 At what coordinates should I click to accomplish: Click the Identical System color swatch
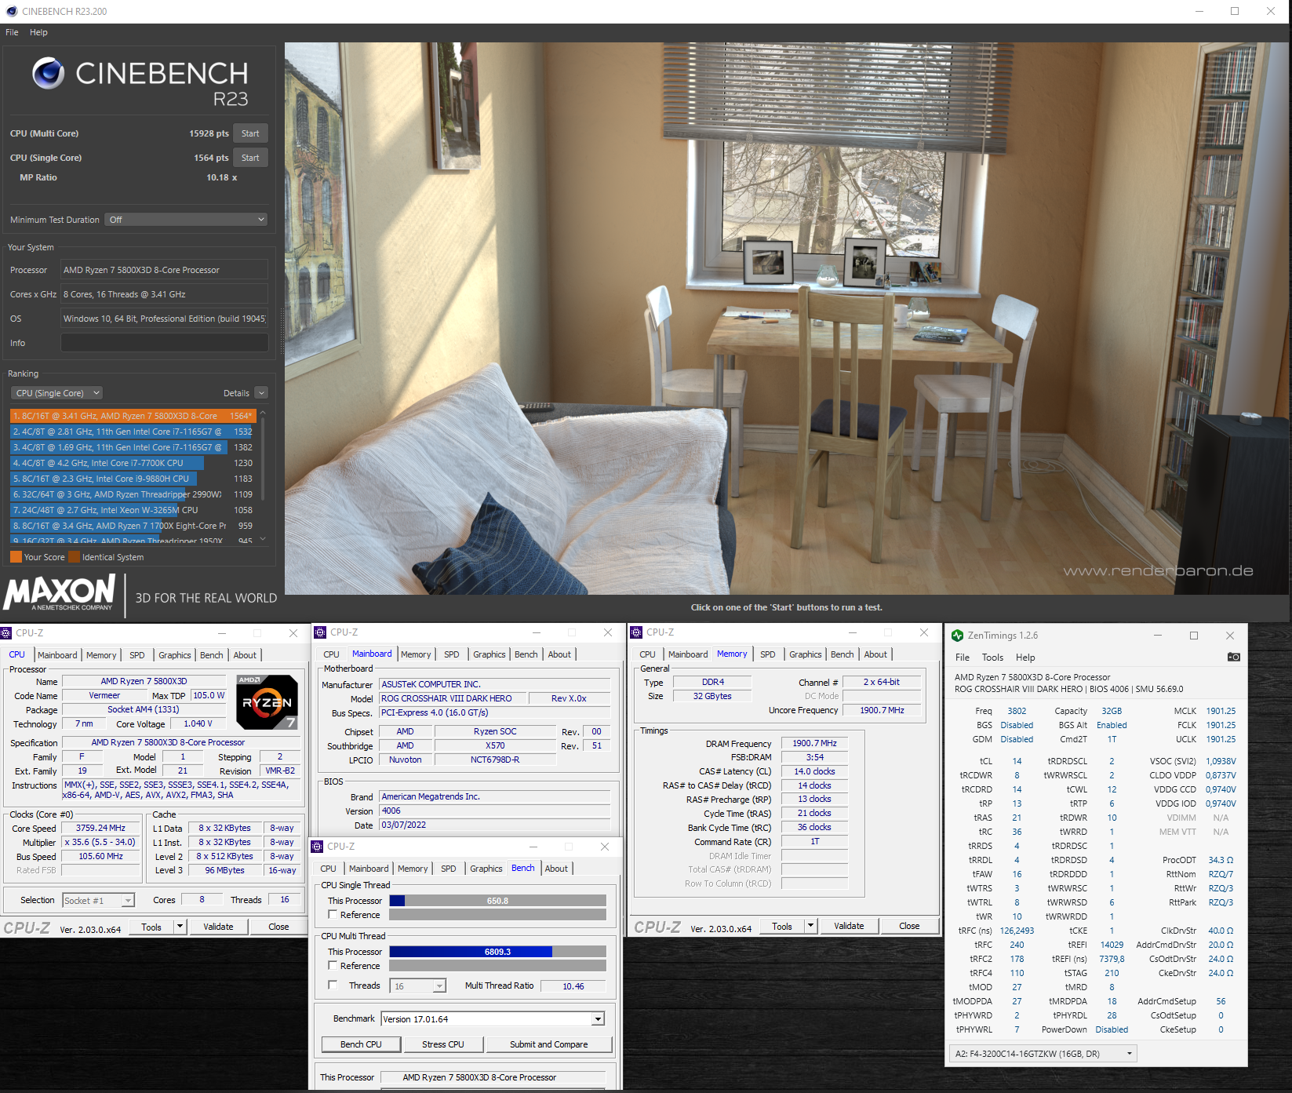coord(75,557)
